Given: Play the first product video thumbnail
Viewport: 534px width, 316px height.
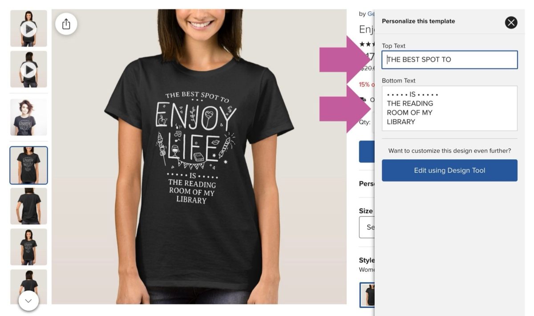Looking at the screenshot, I should coord(28,29).
